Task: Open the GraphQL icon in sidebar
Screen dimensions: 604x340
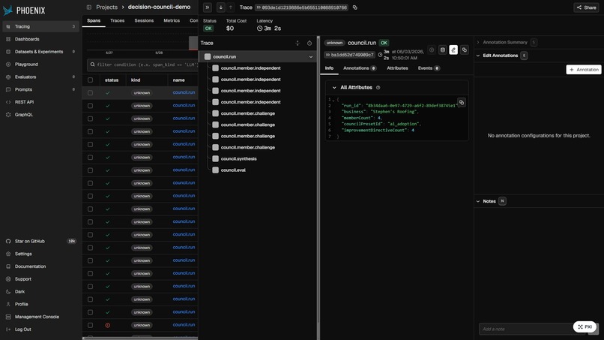Action: pos(8,115)
